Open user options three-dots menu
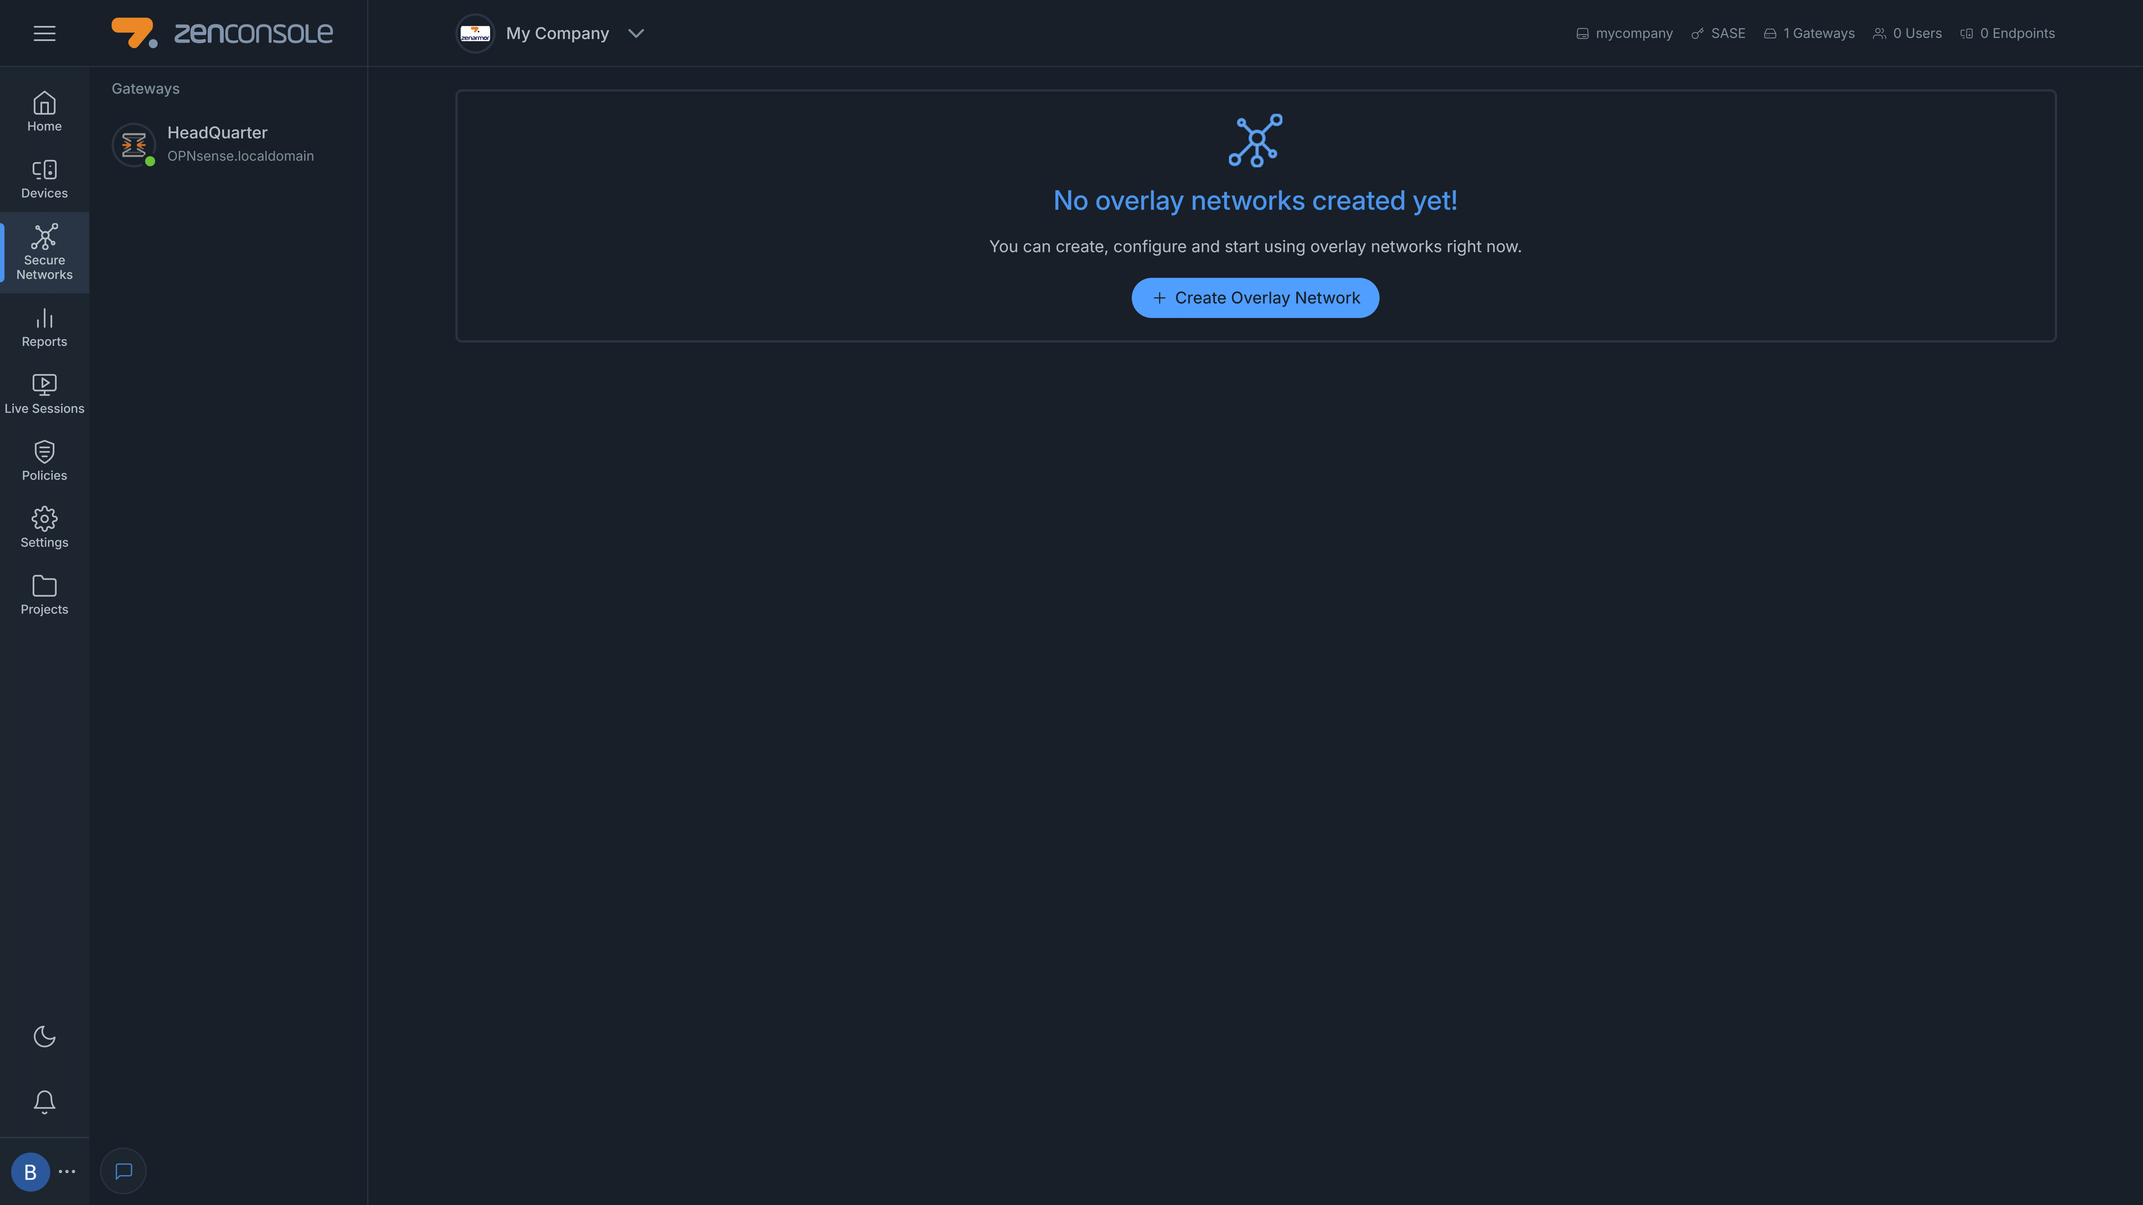Image resolution: width=2143 pixels, height=1205 pixels. coord(67,1172)
